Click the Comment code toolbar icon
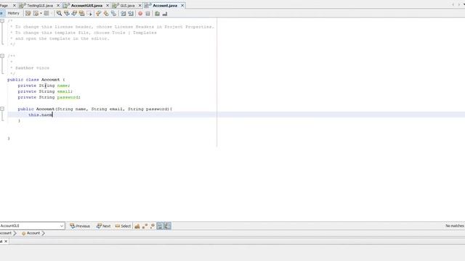Screen dimensions: 465x261 click(157, 13)
